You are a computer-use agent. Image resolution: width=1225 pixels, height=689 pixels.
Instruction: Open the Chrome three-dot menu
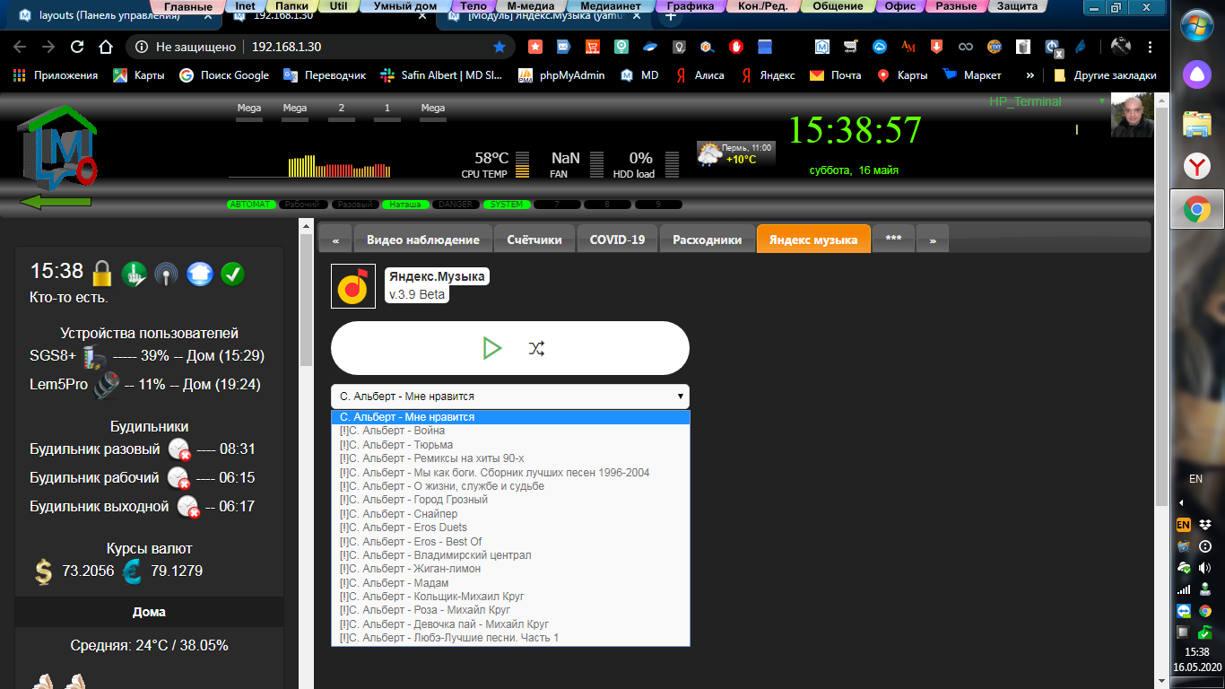click(x=1150, y=47)
